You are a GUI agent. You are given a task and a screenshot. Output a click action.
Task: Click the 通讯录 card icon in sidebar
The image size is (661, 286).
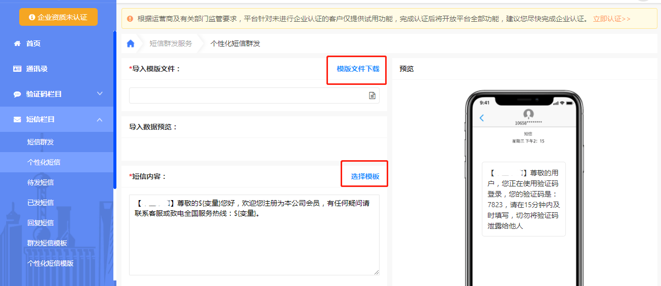[17, 69]
